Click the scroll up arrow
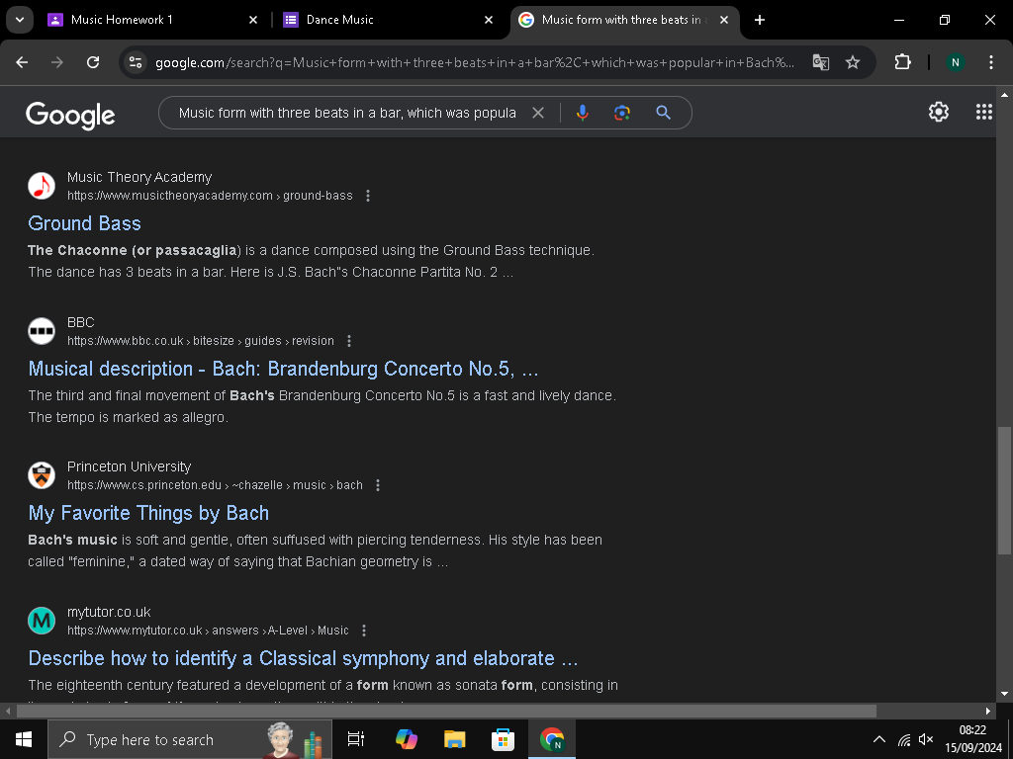Image resolution: width=1013 pixels, height=759 pixels. point(1004,94)
